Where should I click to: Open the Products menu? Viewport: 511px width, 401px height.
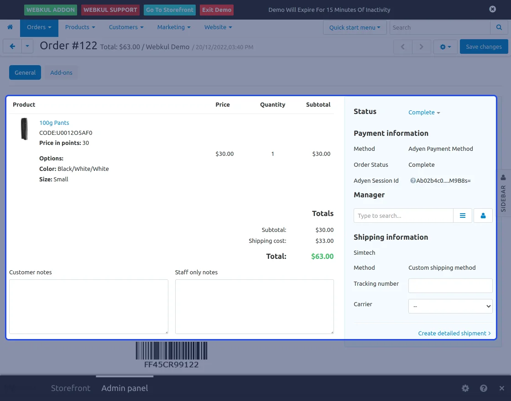(80, 27)
